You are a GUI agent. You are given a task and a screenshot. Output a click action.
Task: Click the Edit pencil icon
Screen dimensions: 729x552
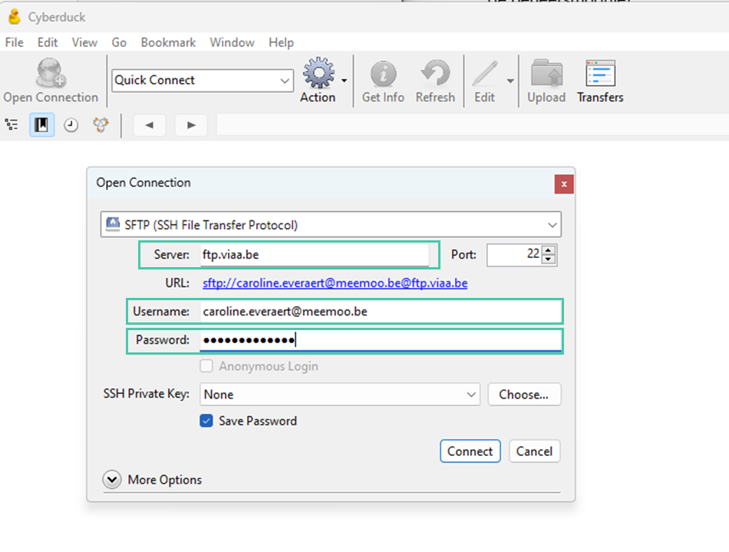click(x=485, y=74)
